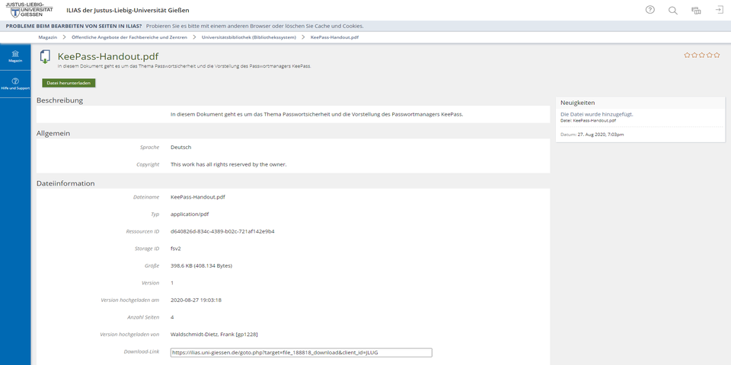The width and height of the screenshot is (731, 365).
Task: Click the uploader name Waldschmidt-Dietz, Frank
Action: (215, 335)
